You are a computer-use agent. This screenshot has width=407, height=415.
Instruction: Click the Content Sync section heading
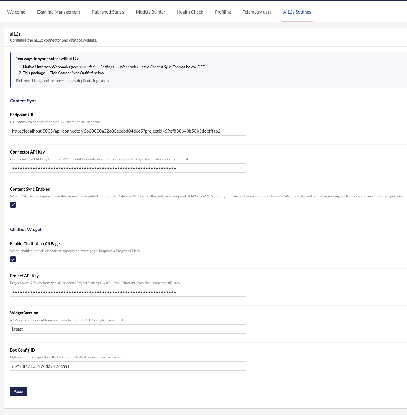pyautogui.click(x=23, y=101)
